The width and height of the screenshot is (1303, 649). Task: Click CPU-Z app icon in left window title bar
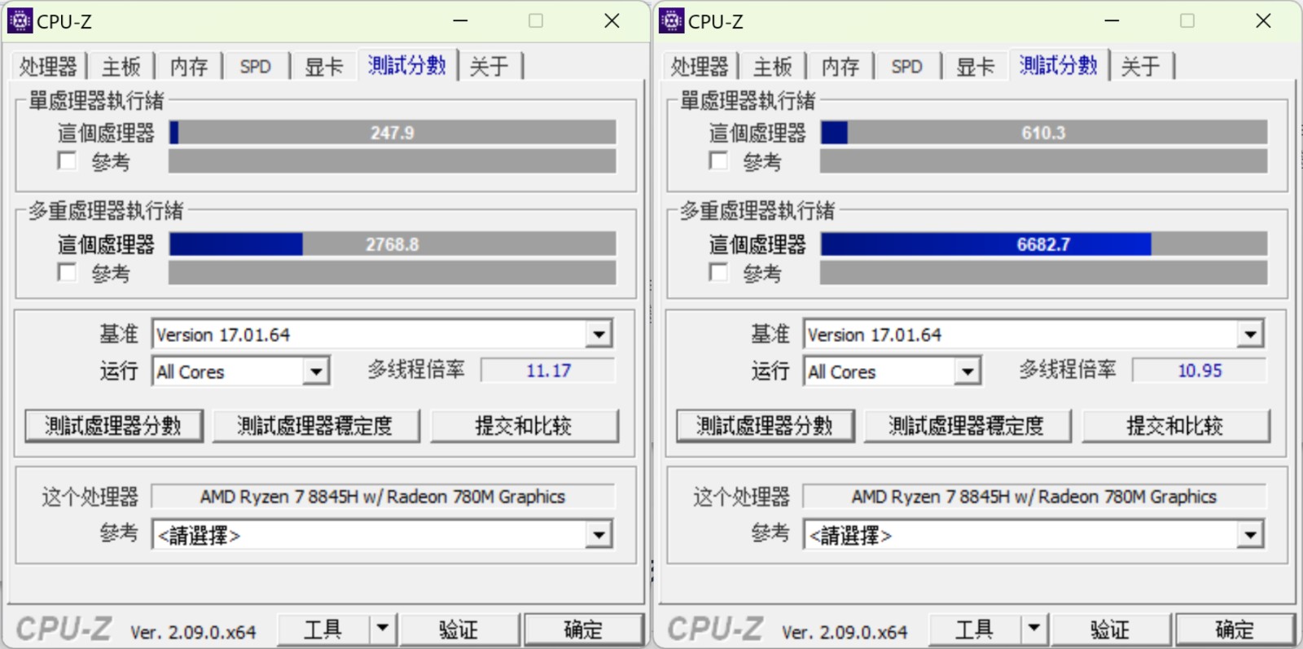[x=20, y=20]
